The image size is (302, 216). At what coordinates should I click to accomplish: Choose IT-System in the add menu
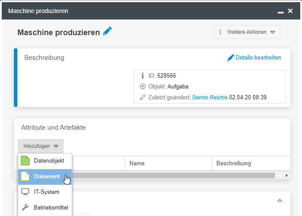tap(46, 192)
